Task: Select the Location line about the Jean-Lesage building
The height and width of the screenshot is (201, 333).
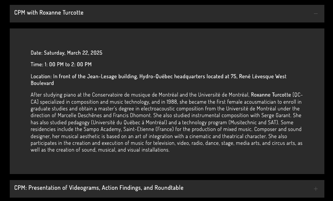Action: point(158,76)
